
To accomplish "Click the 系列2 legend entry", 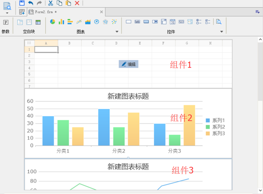I will 215,127.
